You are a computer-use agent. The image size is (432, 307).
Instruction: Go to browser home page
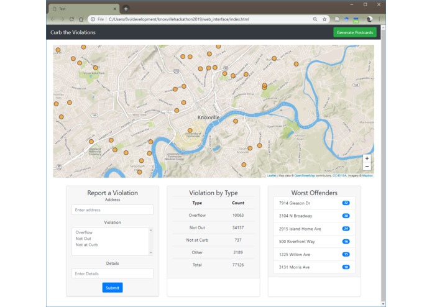tap(81, 19)
